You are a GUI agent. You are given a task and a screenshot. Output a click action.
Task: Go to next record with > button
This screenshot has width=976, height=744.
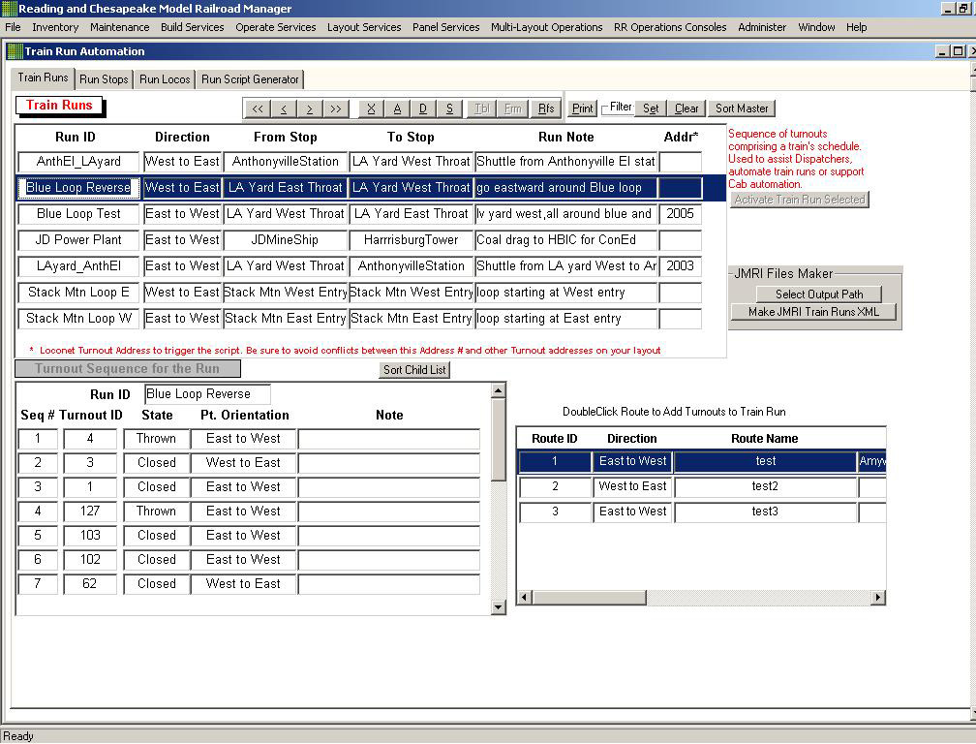[310, 108]
